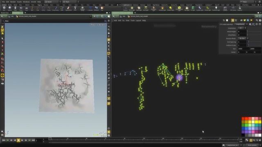Open the File menu
Image resolution: width=262 pixels, height=147 pixels.
pos(3,2)
